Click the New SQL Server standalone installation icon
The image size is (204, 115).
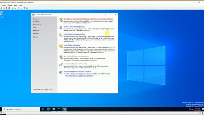61,20
